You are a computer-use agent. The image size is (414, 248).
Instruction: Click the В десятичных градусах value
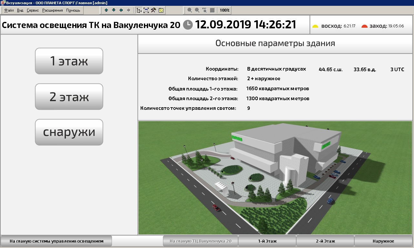tap(277, 69)
